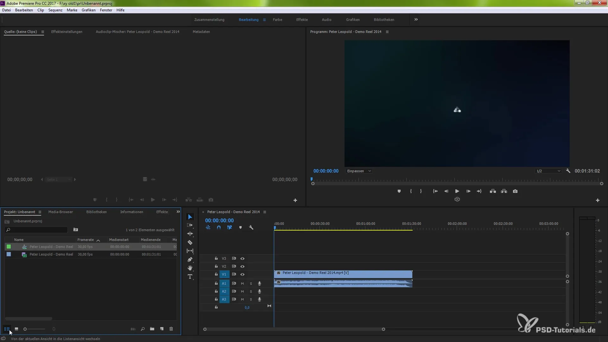
Task: Open Source panel menu icon
Action: [42, 32]
